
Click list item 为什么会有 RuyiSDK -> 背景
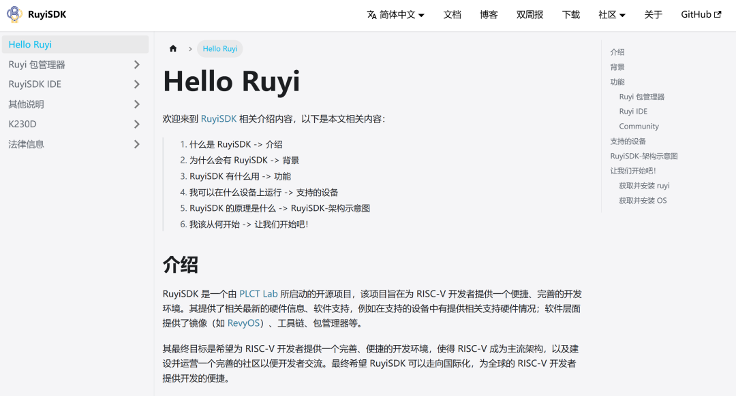tap(244, 161)
